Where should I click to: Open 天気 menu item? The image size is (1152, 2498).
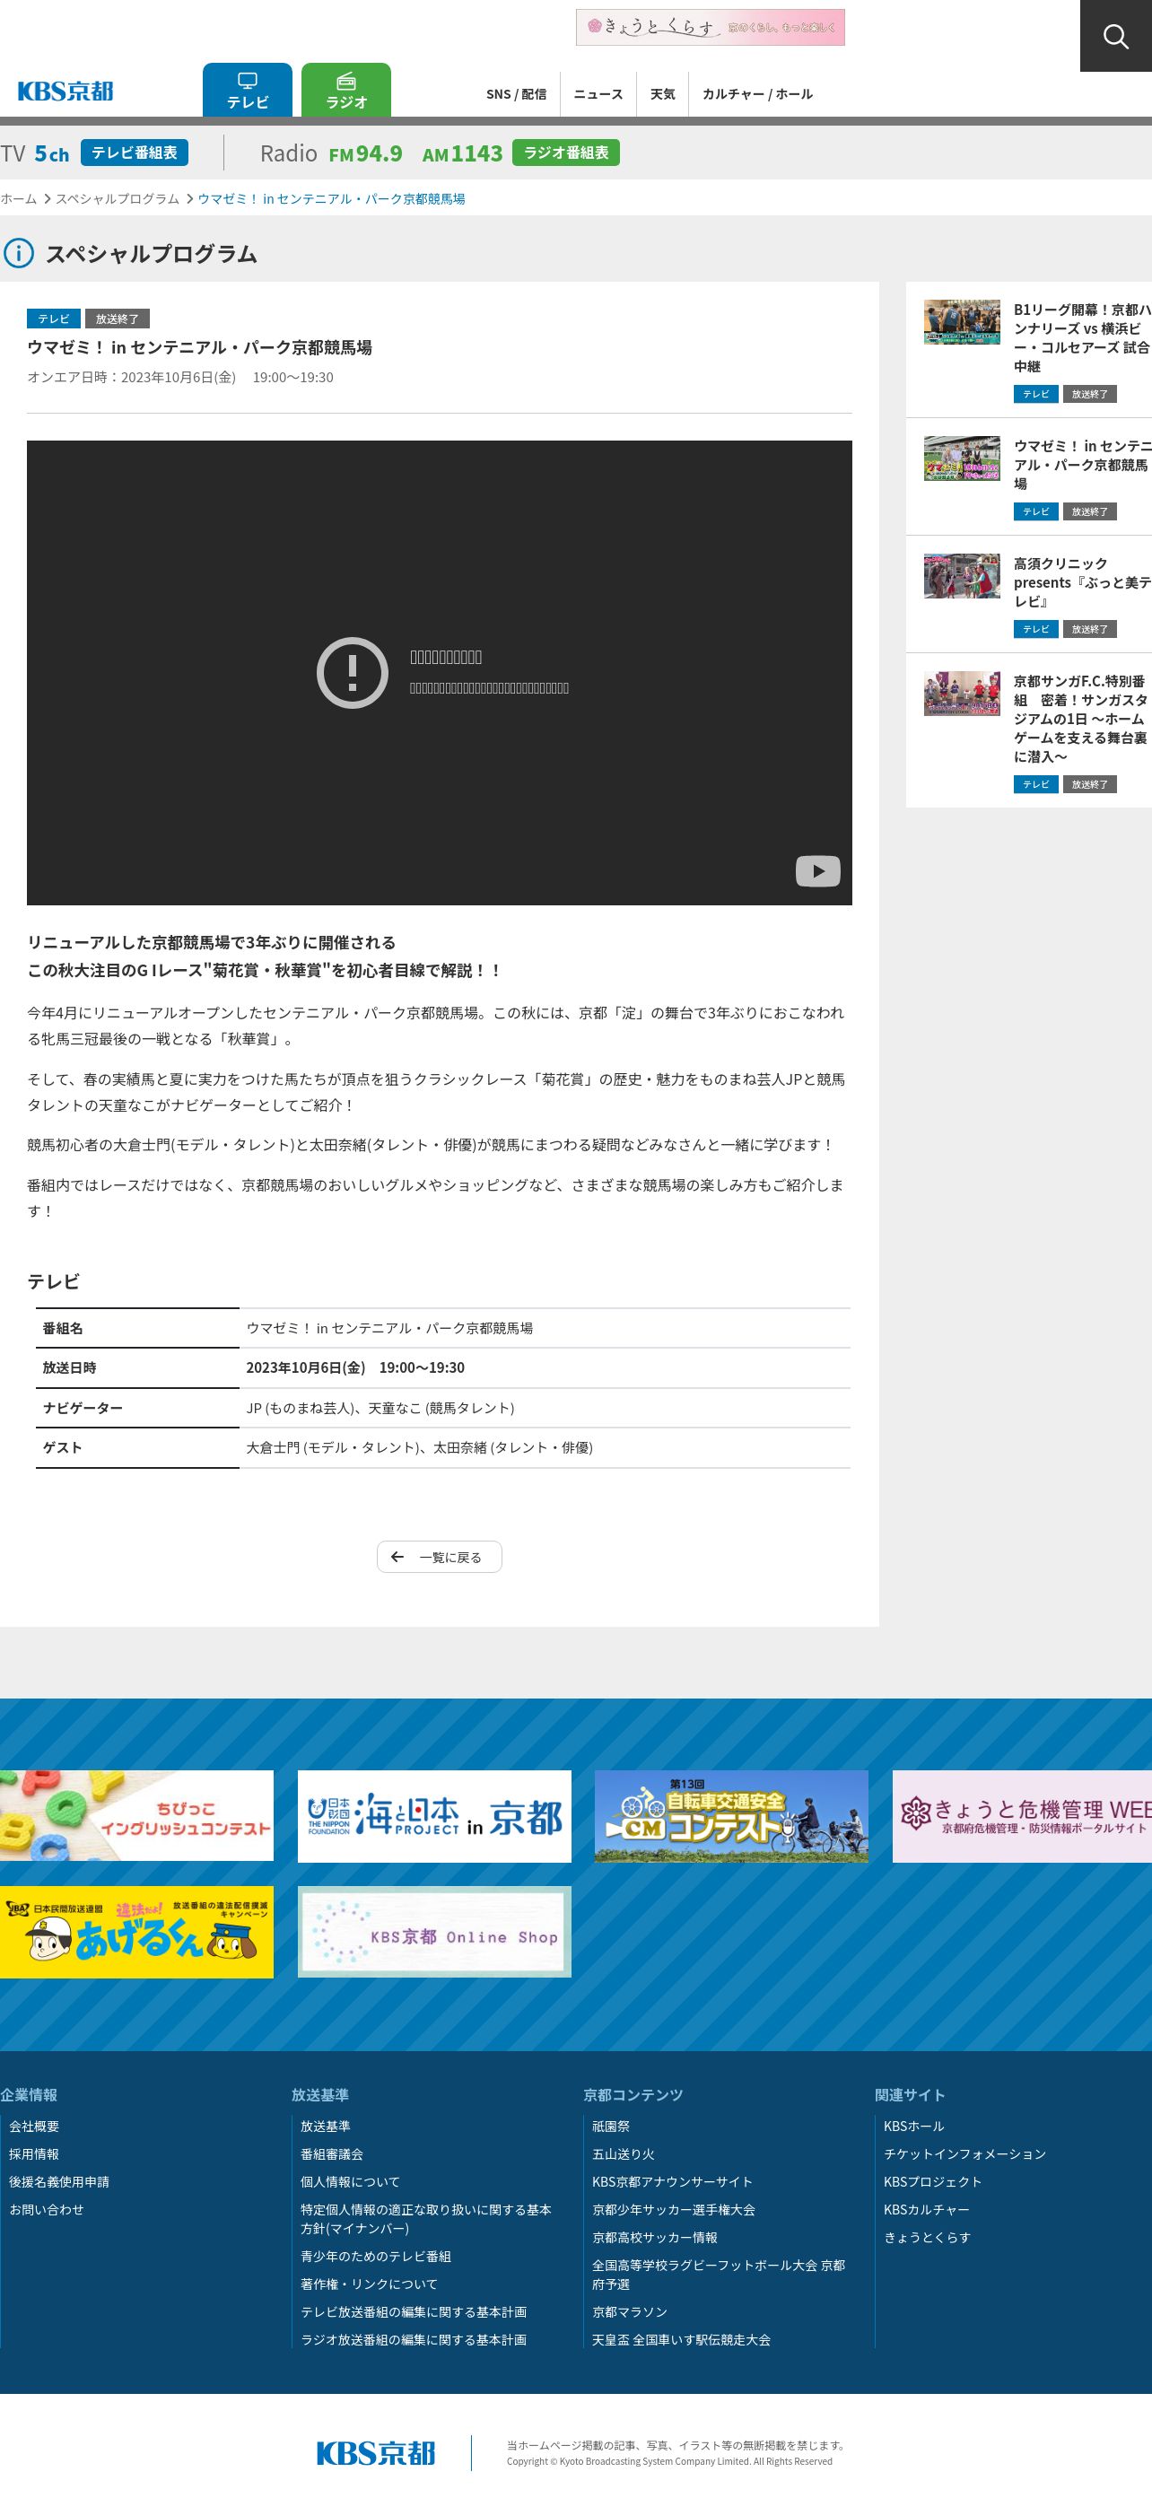[662, 94]
